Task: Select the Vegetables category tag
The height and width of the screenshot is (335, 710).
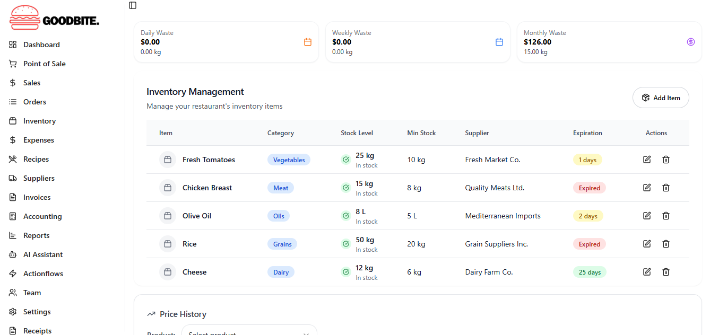Action: click(289, 160)
